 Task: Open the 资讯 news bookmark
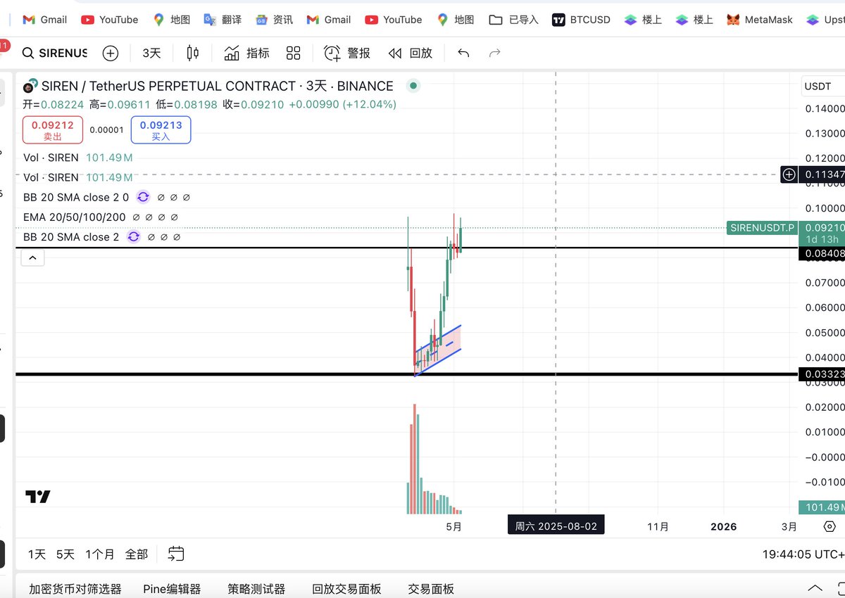pyautogui.click(x=275, y=20)
